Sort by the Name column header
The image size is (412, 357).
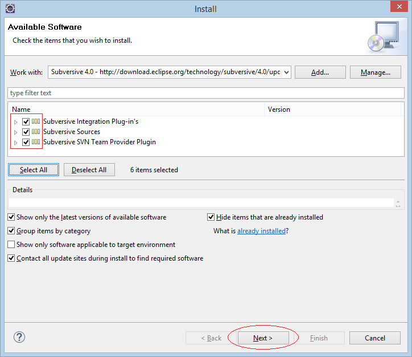136,109
